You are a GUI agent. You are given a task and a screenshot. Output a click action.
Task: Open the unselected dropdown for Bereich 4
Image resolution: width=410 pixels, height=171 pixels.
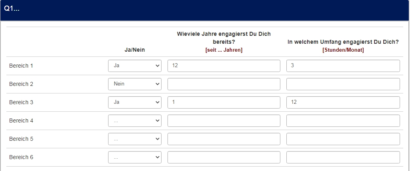pyautogui.click(x=135, y=120)
